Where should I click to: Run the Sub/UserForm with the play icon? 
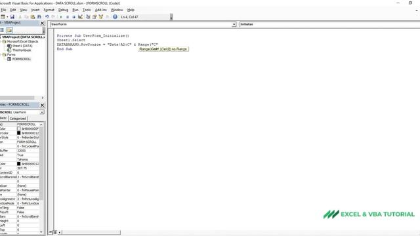pyautogui.click(x=61, y=17)
